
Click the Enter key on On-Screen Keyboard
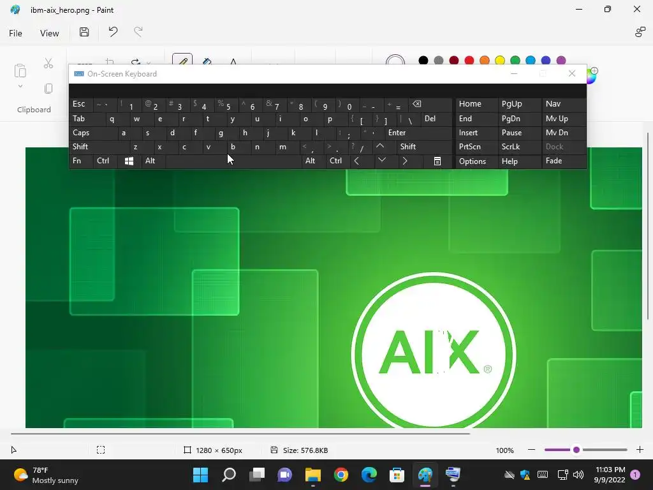pyautogui.click(x=418, y=133)
